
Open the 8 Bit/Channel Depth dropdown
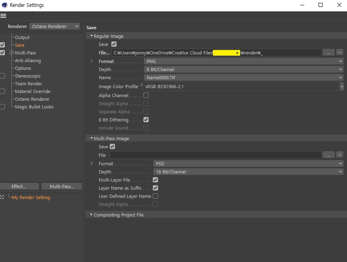[244, 69]
